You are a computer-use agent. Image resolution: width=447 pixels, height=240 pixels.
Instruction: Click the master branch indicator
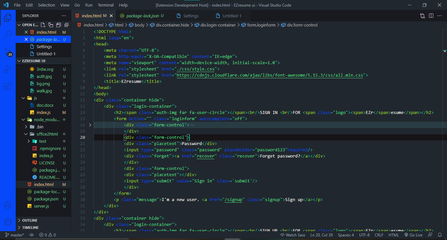pyautogui.click(x=14, y=235)
